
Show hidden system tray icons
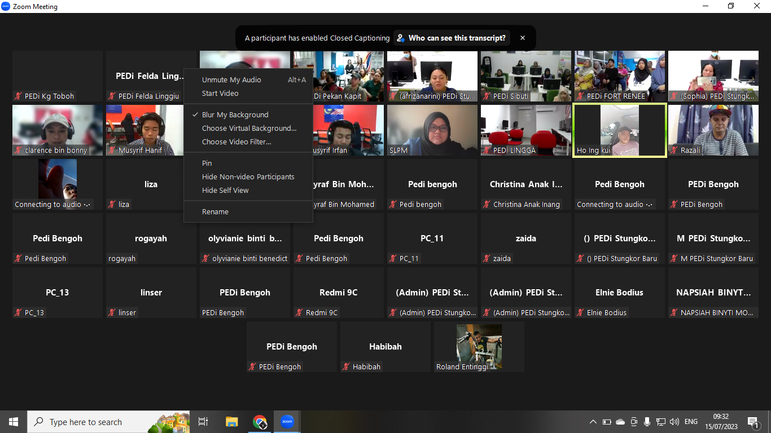tap(593, 422)
